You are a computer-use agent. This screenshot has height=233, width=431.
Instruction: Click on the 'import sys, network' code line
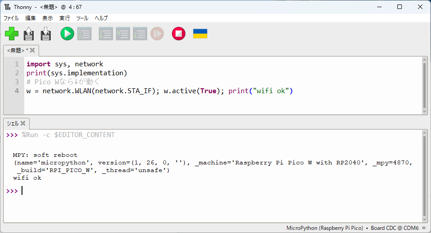[x=65, y=64]
